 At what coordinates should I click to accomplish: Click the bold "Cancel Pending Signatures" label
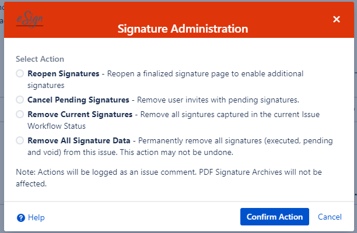click(78, 100)
